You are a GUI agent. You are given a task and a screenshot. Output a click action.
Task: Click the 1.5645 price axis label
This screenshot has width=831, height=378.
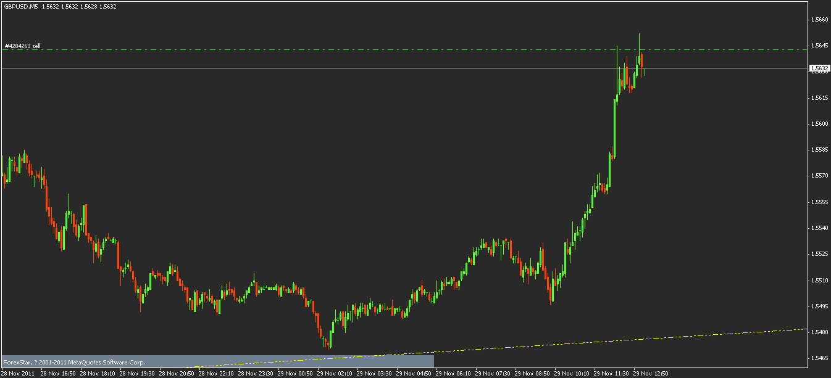(x=820, y=46)
